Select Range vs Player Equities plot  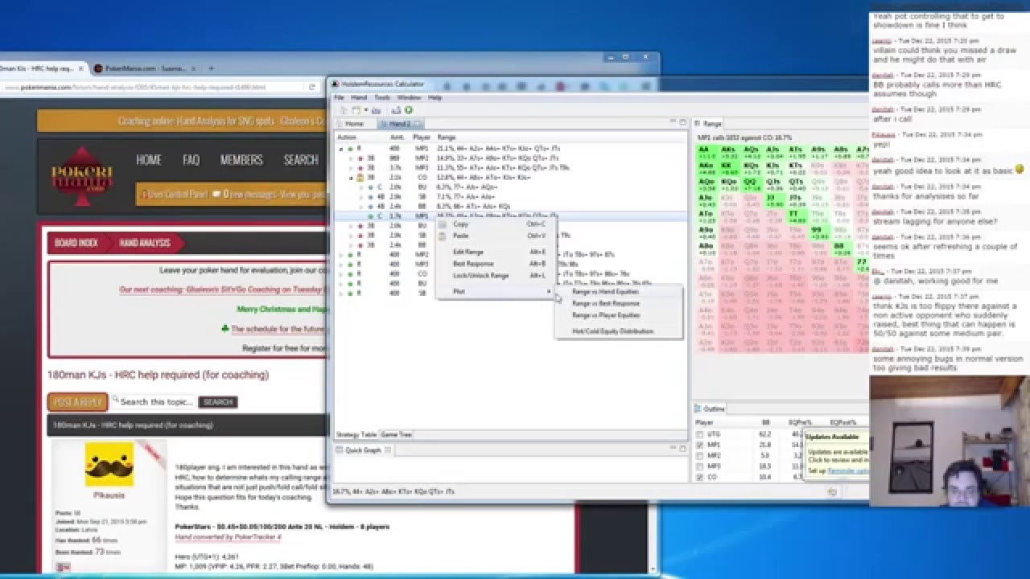pyautogui.click(x=606, y=314)
